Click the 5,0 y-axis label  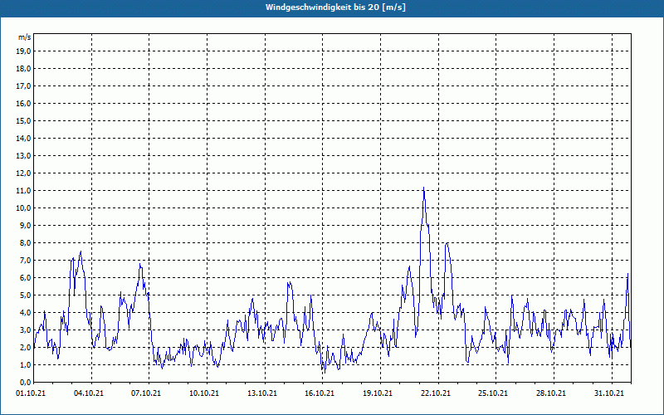[24, 295]
